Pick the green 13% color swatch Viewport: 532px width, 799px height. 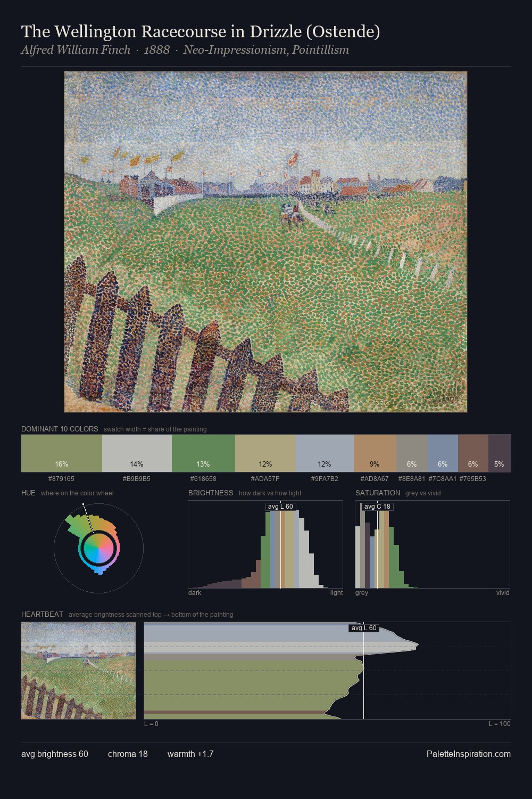(203, 453)
